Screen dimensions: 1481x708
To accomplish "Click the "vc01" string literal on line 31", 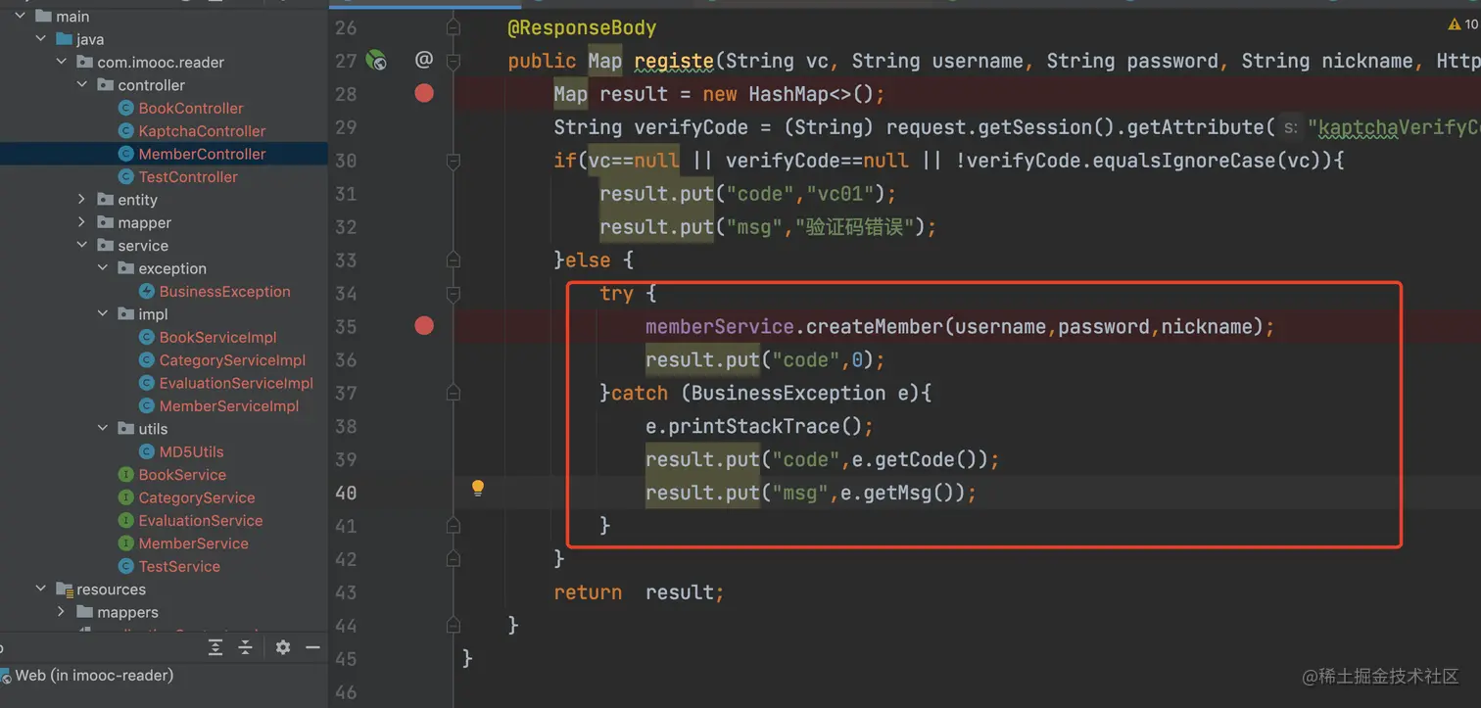I will (840, 193).
